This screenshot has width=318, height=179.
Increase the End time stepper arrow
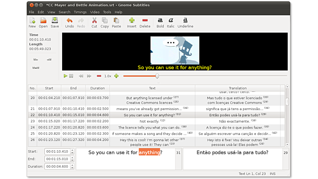tap(72, 157)
